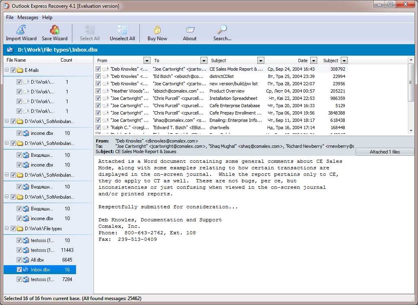Click the Count column header
This screenshot has width=418, height=305.
(x=66, y=60)
